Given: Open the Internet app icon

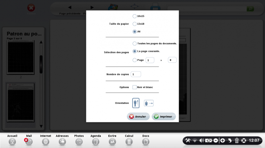Looking at the screenshot, I should pyautogui.click(x=46, y=142).
